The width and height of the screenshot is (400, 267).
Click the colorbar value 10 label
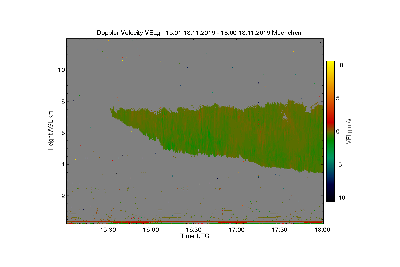(x=340, y=65)
